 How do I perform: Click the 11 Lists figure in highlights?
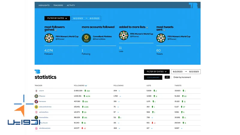(x=120, y=48)
